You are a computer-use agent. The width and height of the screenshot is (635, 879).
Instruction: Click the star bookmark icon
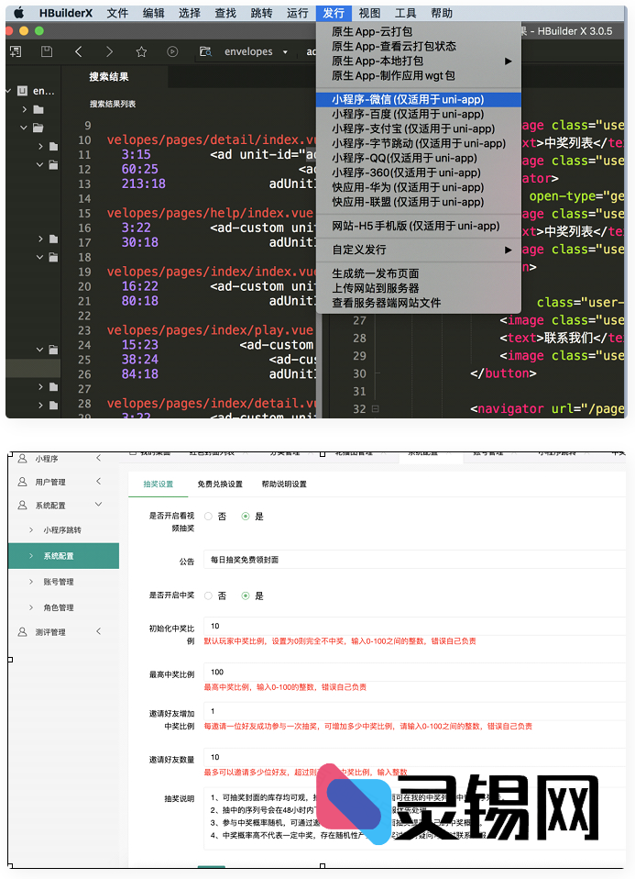click(x=141, y=52)
